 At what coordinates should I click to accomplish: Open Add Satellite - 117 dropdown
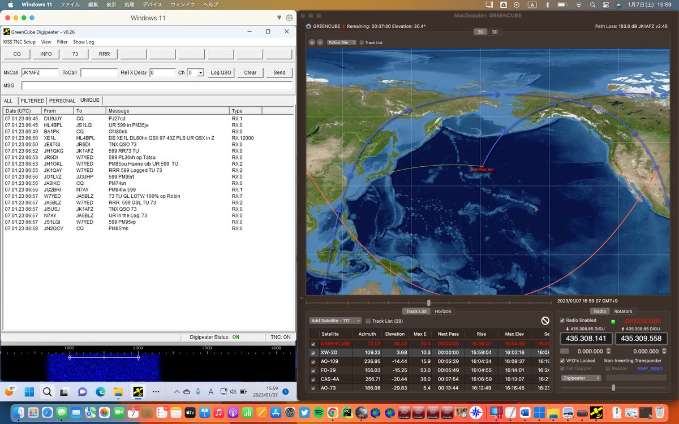(x=336, y=321)
